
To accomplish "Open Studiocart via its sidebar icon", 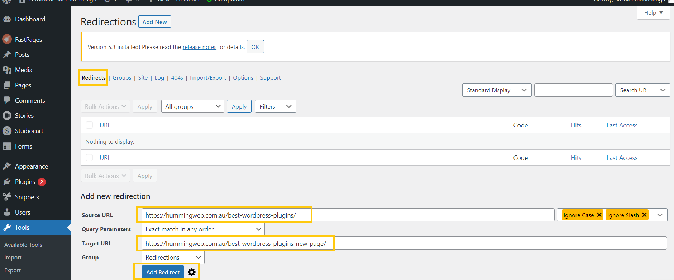I will click(x=7, y=131).
